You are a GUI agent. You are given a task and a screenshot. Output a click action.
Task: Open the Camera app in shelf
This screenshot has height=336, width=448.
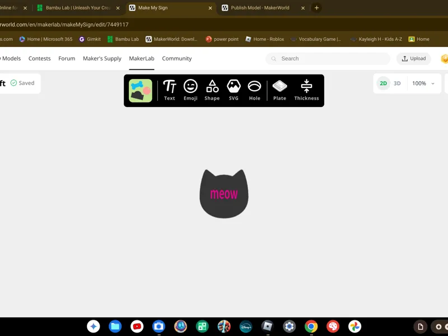pyautogui.click(x=158, y=326)
